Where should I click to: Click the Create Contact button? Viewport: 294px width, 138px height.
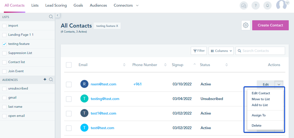(270, 25)
